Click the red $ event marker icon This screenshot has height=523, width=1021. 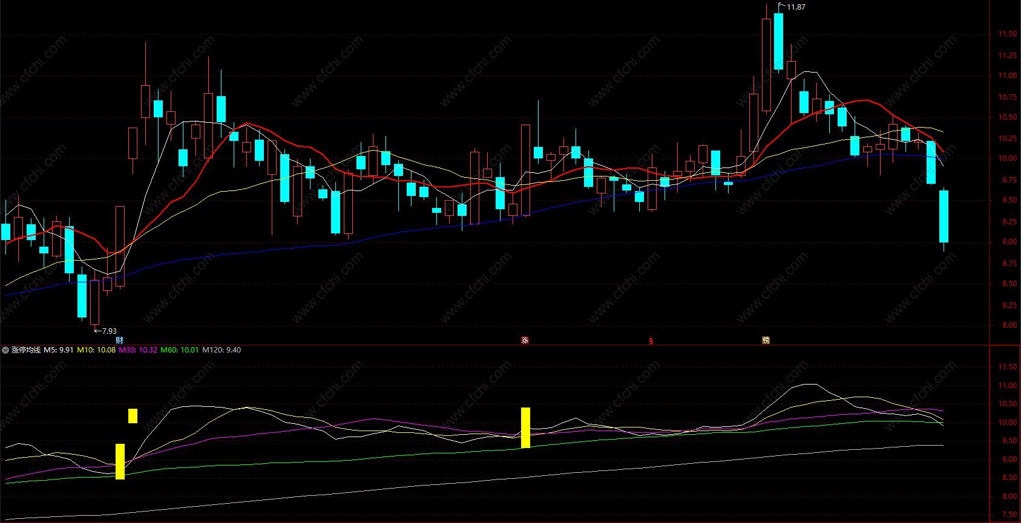coord(651,341)
